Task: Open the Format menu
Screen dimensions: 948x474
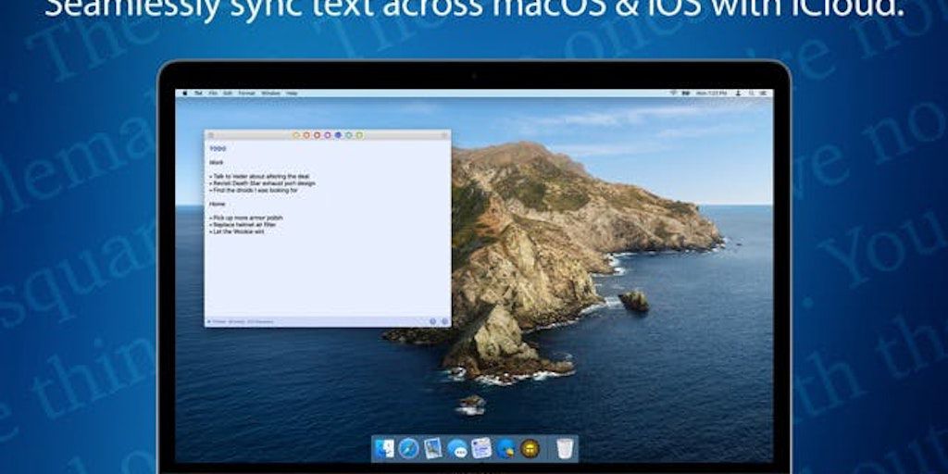Action: pyautogui.click(x=247, y=94)
